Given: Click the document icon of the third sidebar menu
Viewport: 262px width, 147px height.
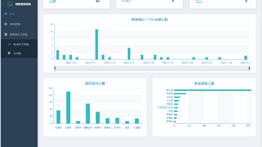Looking at the screenshot, I should (6, 35).
